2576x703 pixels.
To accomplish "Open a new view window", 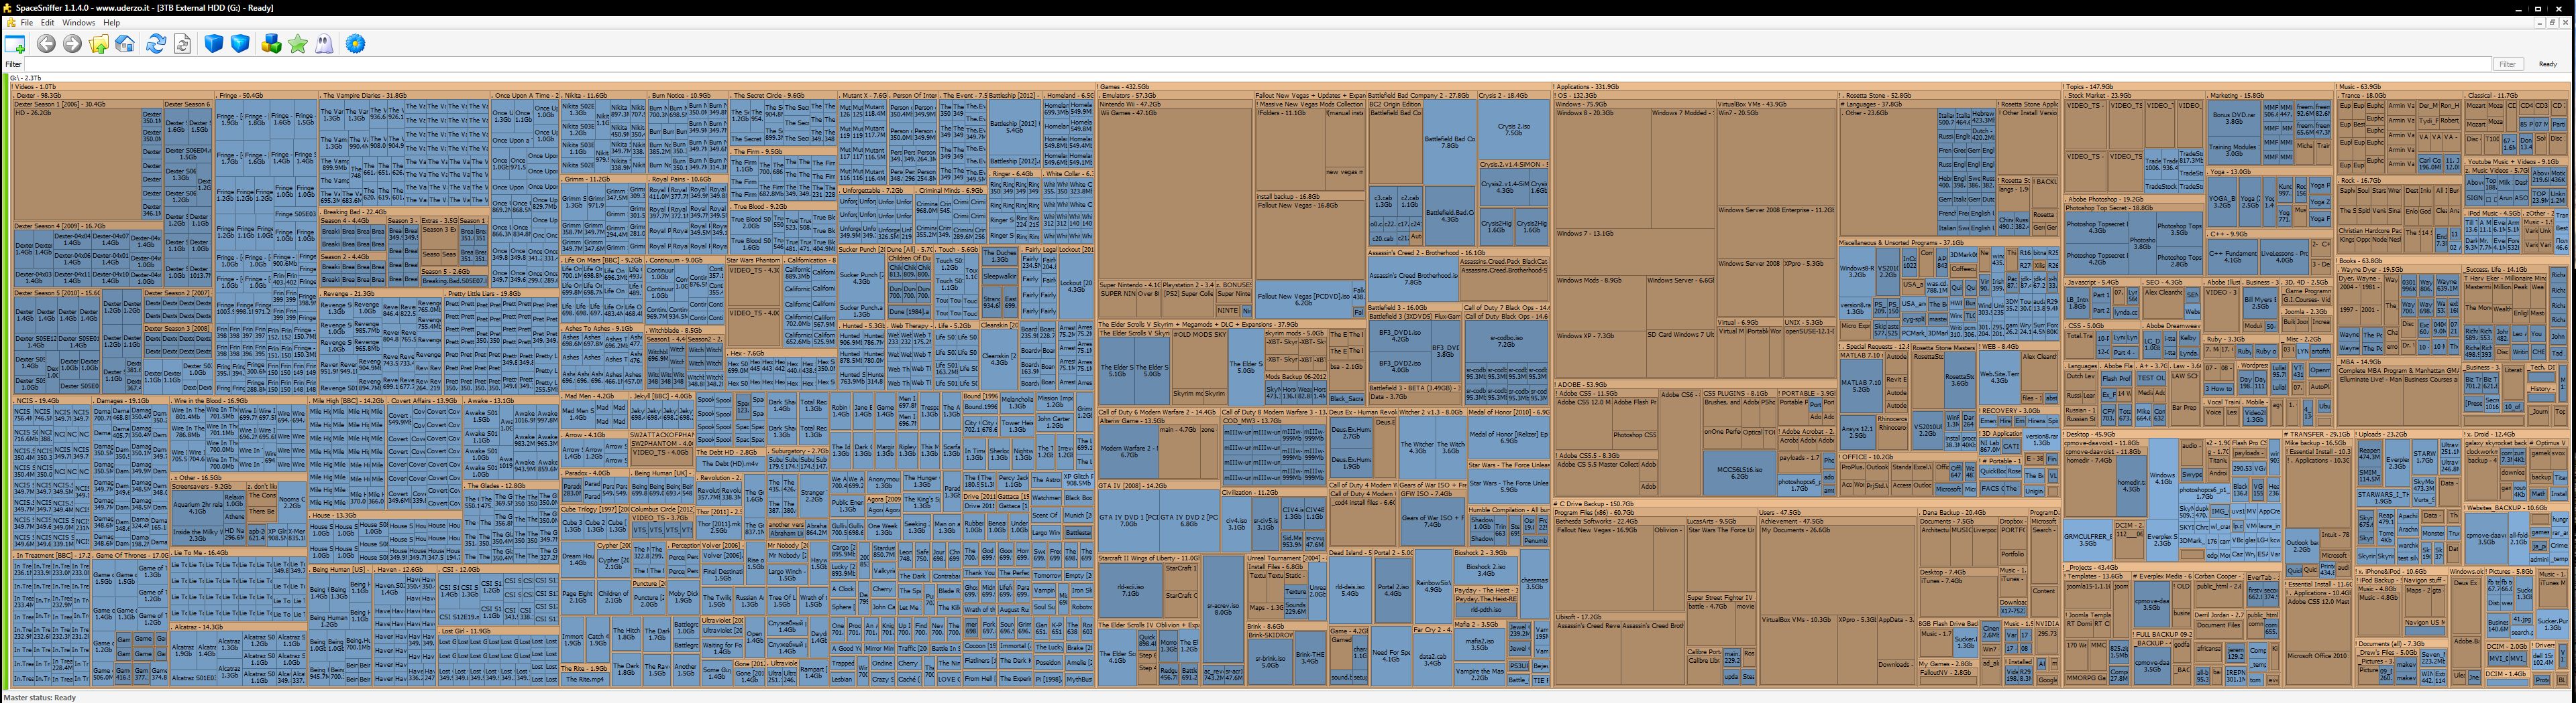I will (x=15, y=44).
